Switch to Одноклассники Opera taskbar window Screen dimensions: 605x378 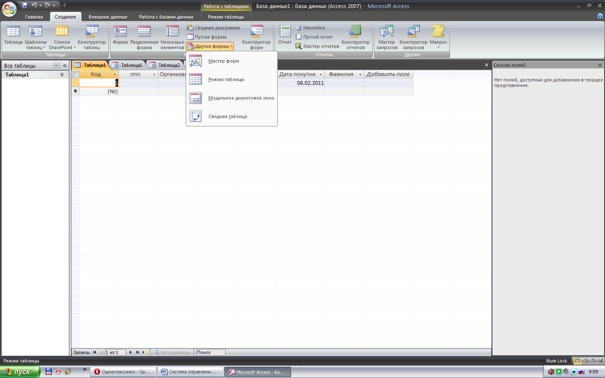coord(123,372)
